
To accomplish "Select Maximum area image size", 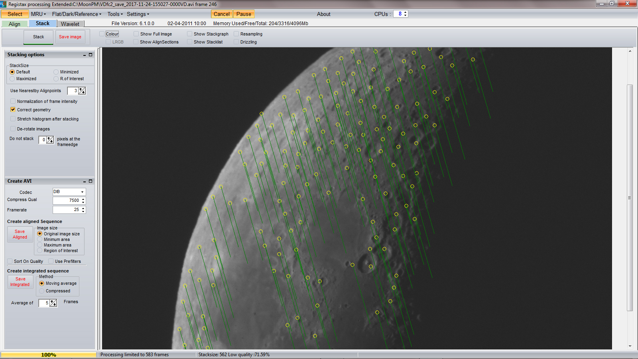I will pos(39,245).
